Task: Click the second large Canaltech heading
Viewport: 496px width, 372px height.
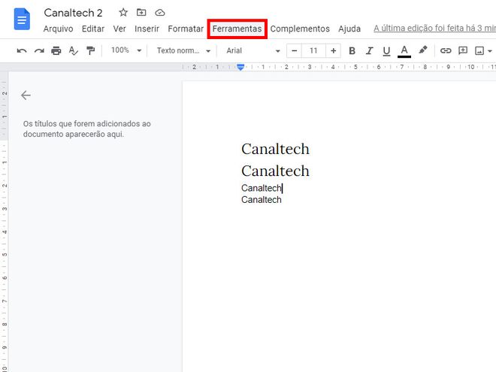Action: [275, 171]
